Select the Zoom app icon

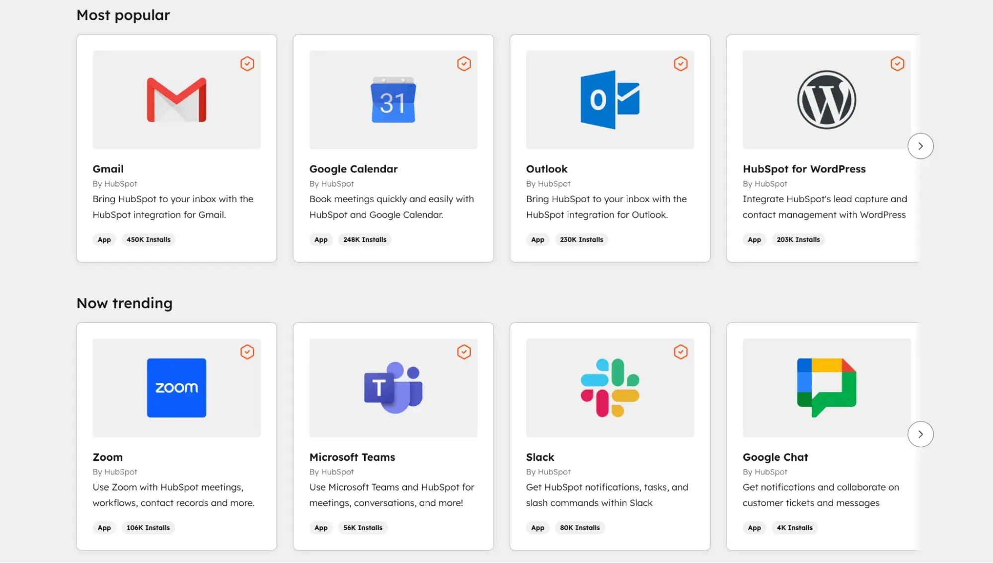(x=176, y=388)
